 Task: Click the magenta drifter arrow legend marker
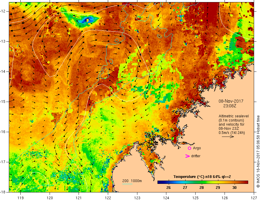click(x=187, y=156)
